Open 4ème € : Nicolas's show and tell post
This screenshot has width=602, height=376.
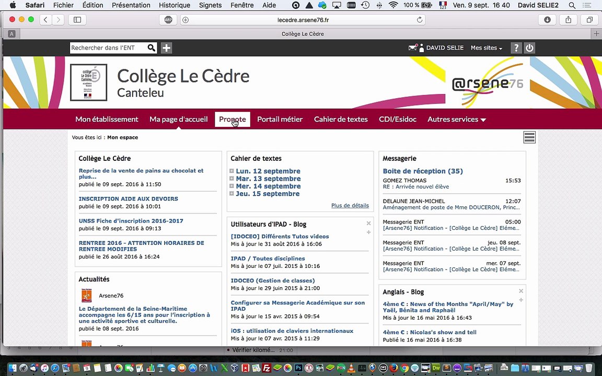pyautogui.click(x=430, y=332)
